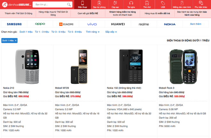Filter by Xiaomi brand logo
This screenshot has width=211, height=138.
click(66, 24)
